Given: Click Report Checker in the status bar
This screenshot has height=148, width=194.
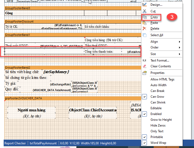Looking at the screenshot, I should click(x=15, y=143).
